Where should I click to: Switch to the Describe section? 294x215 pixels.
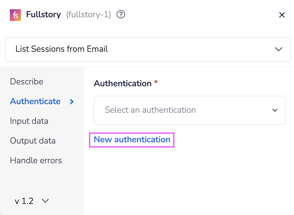[27, 82]
